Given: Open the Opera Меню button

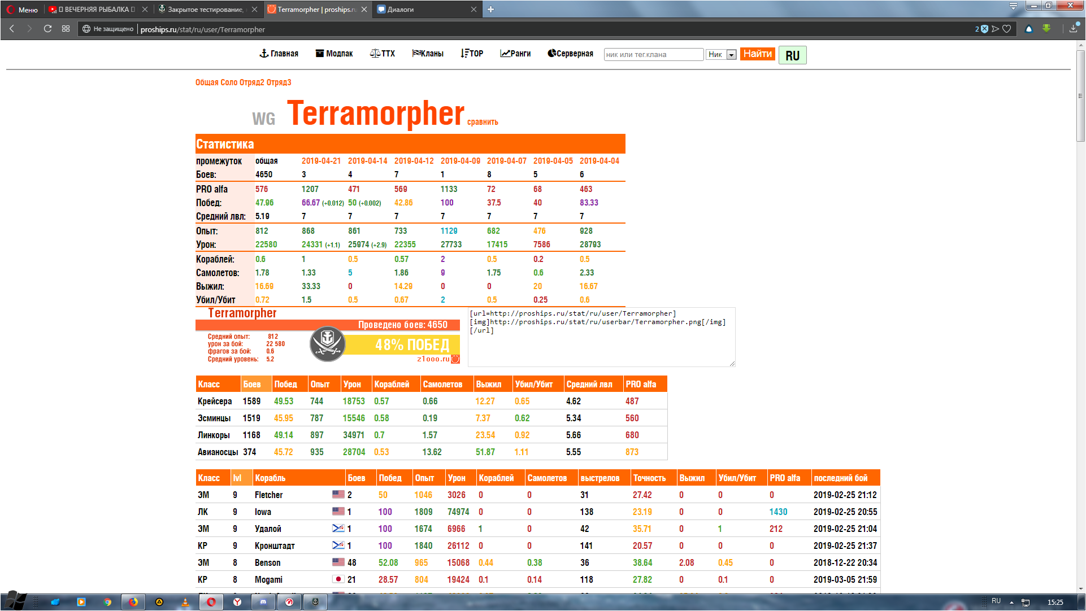Looking at the screenshot, I should tap(22, 9).
